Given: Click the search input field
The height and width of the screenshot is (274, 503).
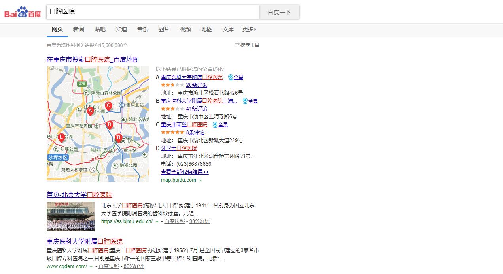Looking at the screenshot, I should (x=153, y=12).
